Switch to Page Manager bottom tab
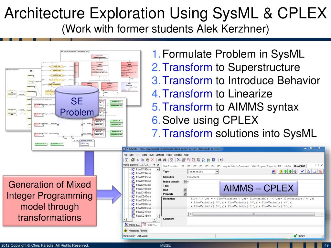 click(x=150, y=225)
